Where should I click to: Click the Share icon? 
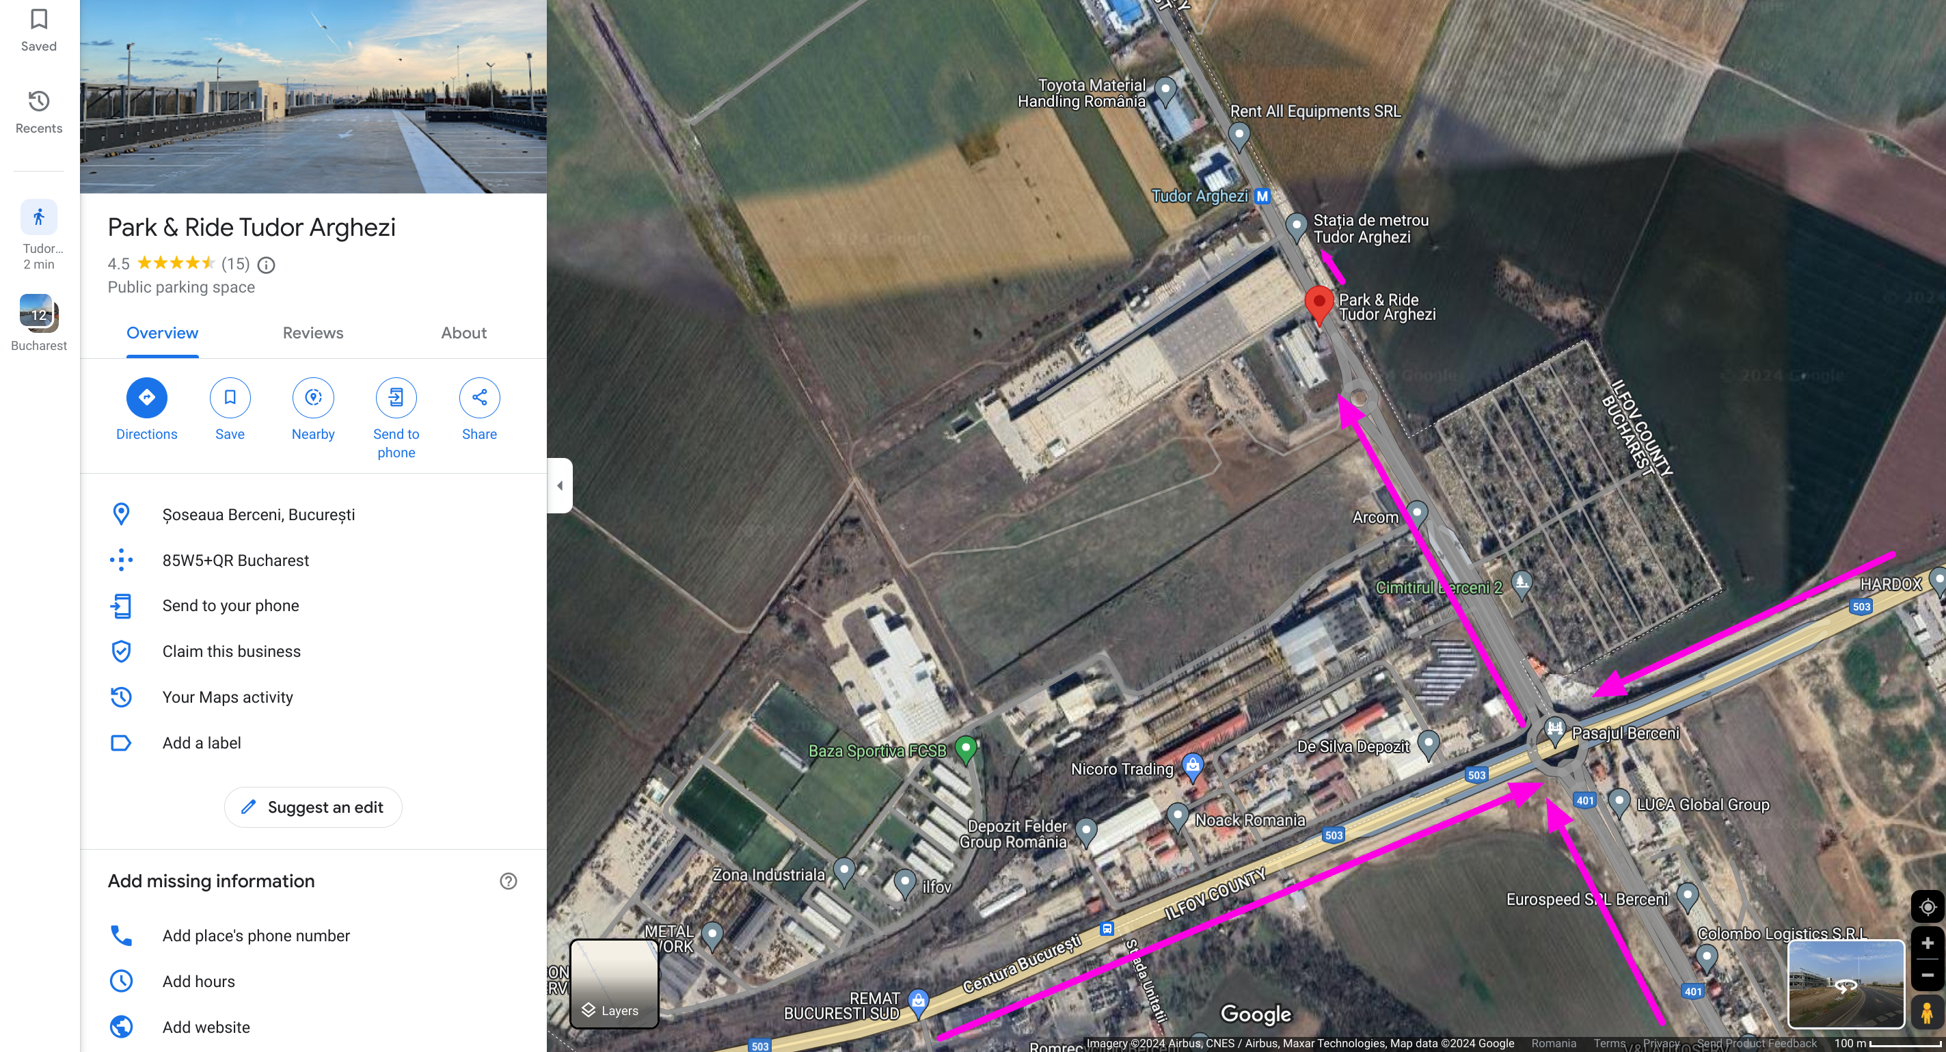tap(479, 397)
